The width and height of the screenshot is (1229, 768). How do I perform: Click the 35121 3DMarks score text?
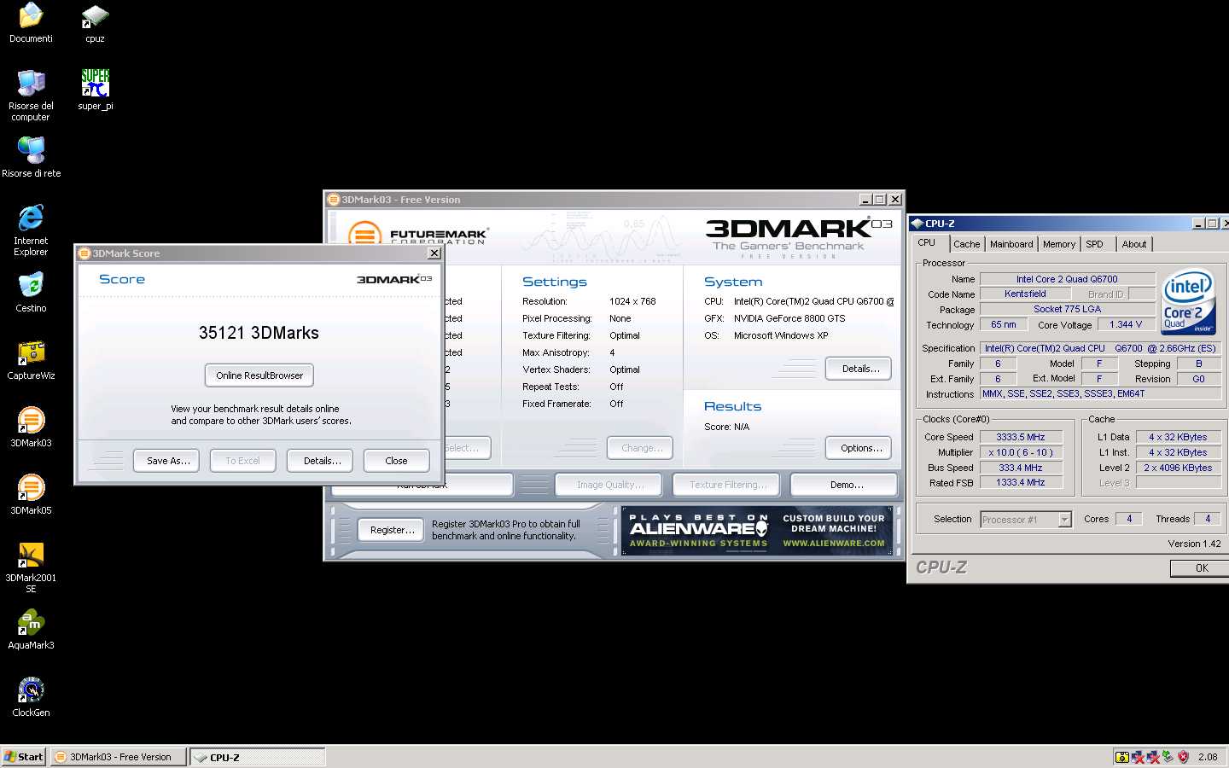point(259,333)
